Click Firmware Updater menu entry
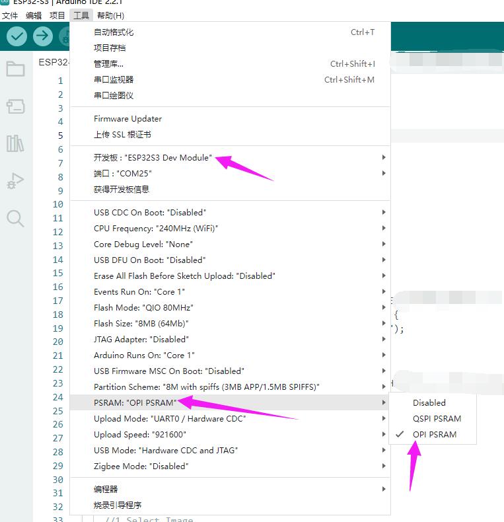504x522 pixels. coord(127,119)
